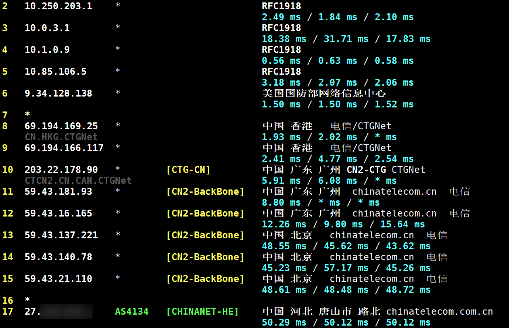The width and height of the screenshot is (509, 328).
Task: Click latency line 2.41 ms / 4.77 ms
Action: click(x=338, y=159)
